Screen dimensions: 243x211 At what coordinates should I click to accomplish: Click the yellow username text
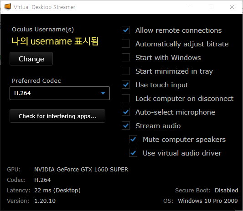55,41
